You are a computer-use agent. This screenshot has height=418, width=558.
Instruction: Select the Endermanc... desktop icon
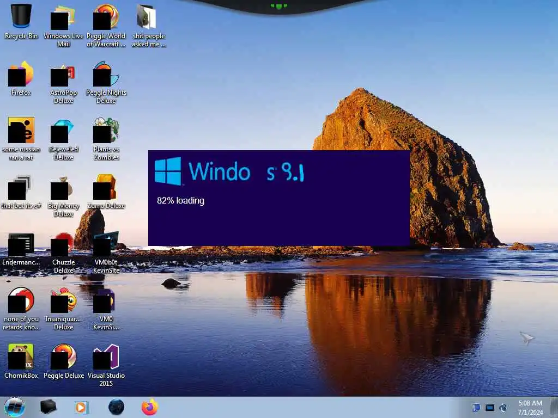[x=21, y=249]
